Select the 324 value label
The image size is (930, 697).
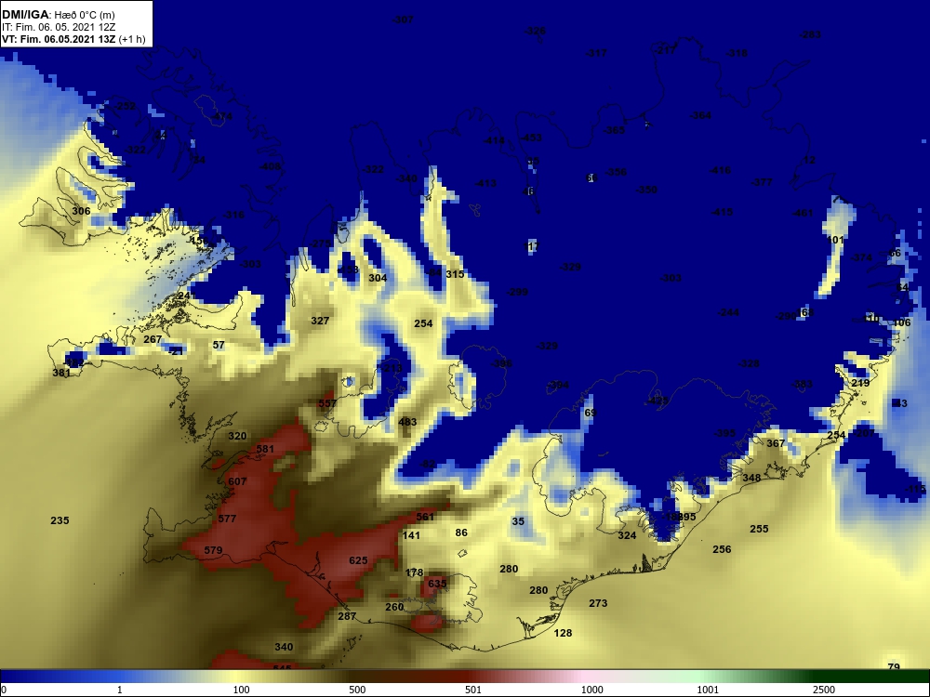(627, 535)
